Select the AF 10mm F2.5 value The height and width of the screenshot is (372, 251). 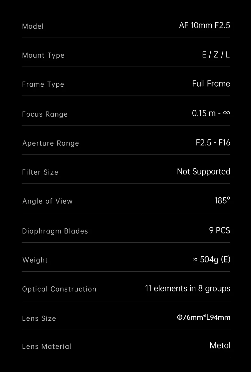tap(204, 25)
